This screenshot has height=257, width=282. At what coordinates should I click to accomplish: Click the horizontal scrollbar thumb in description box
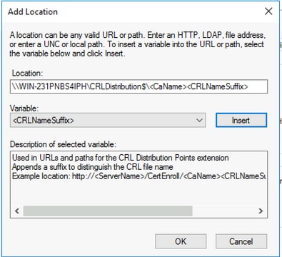108,211
